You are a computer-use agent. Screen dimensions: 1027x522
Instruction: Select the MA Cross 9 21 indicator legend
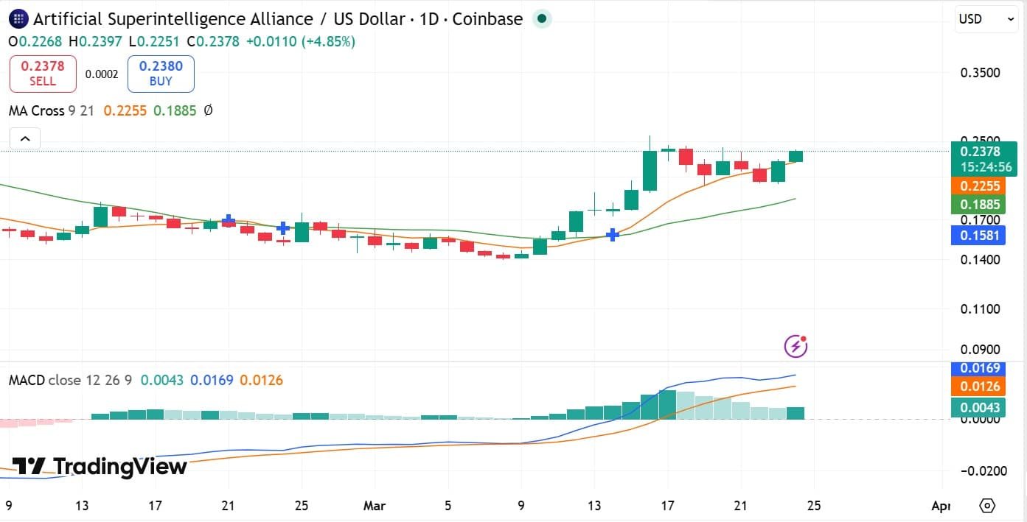[52, 110]
